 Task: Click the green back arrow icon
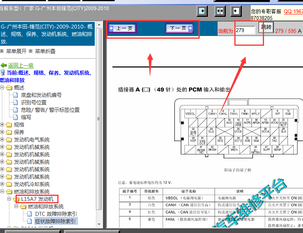pos(4,65)
